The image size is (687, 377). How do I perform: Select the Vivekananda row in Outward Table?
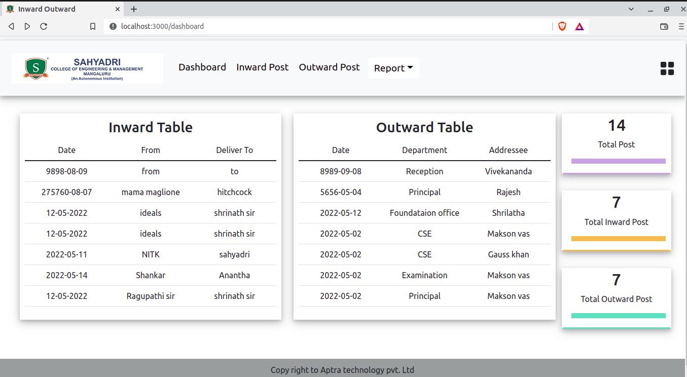(424, 171)
